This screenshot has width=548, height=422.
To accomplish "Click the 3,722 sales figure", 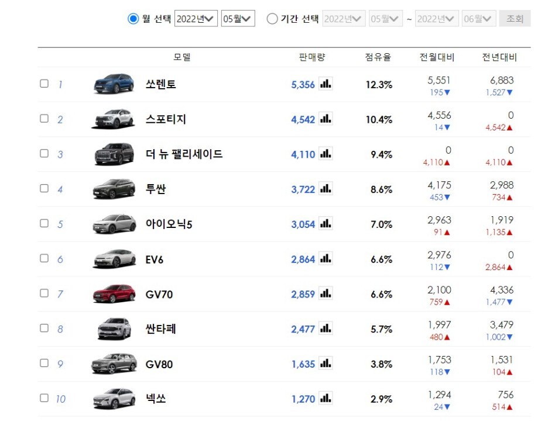I will 303,189.
